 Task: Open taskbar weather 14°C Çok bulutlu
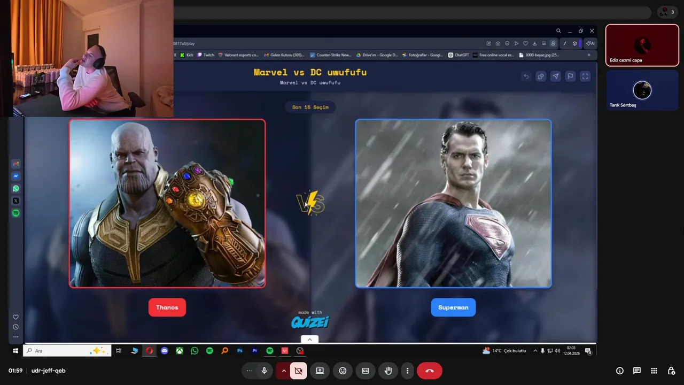(x=504, y=351)
